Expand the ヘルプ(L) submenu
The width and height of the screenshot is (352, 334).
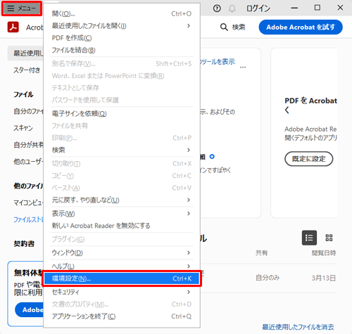(122, 266)
